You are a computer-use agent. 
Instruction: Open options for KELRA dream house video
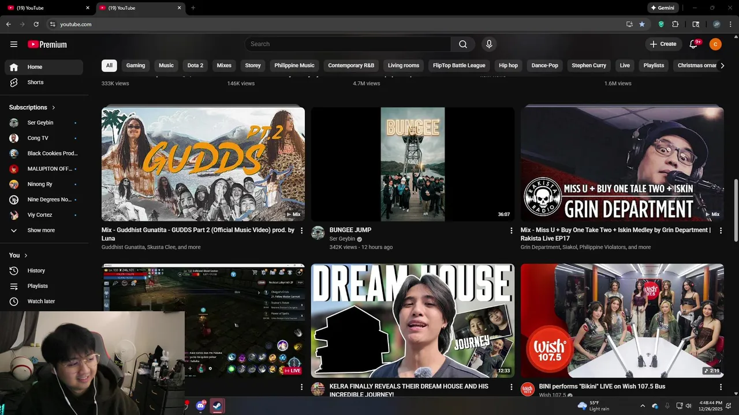[x=511, y=387]
